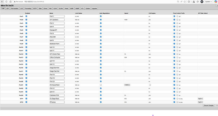Screen dimensions: 218x116
Task: Open the browser home page icon
Action: 10,2
